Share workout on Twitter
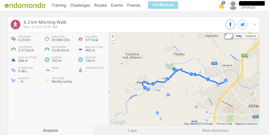 [242, 25]
